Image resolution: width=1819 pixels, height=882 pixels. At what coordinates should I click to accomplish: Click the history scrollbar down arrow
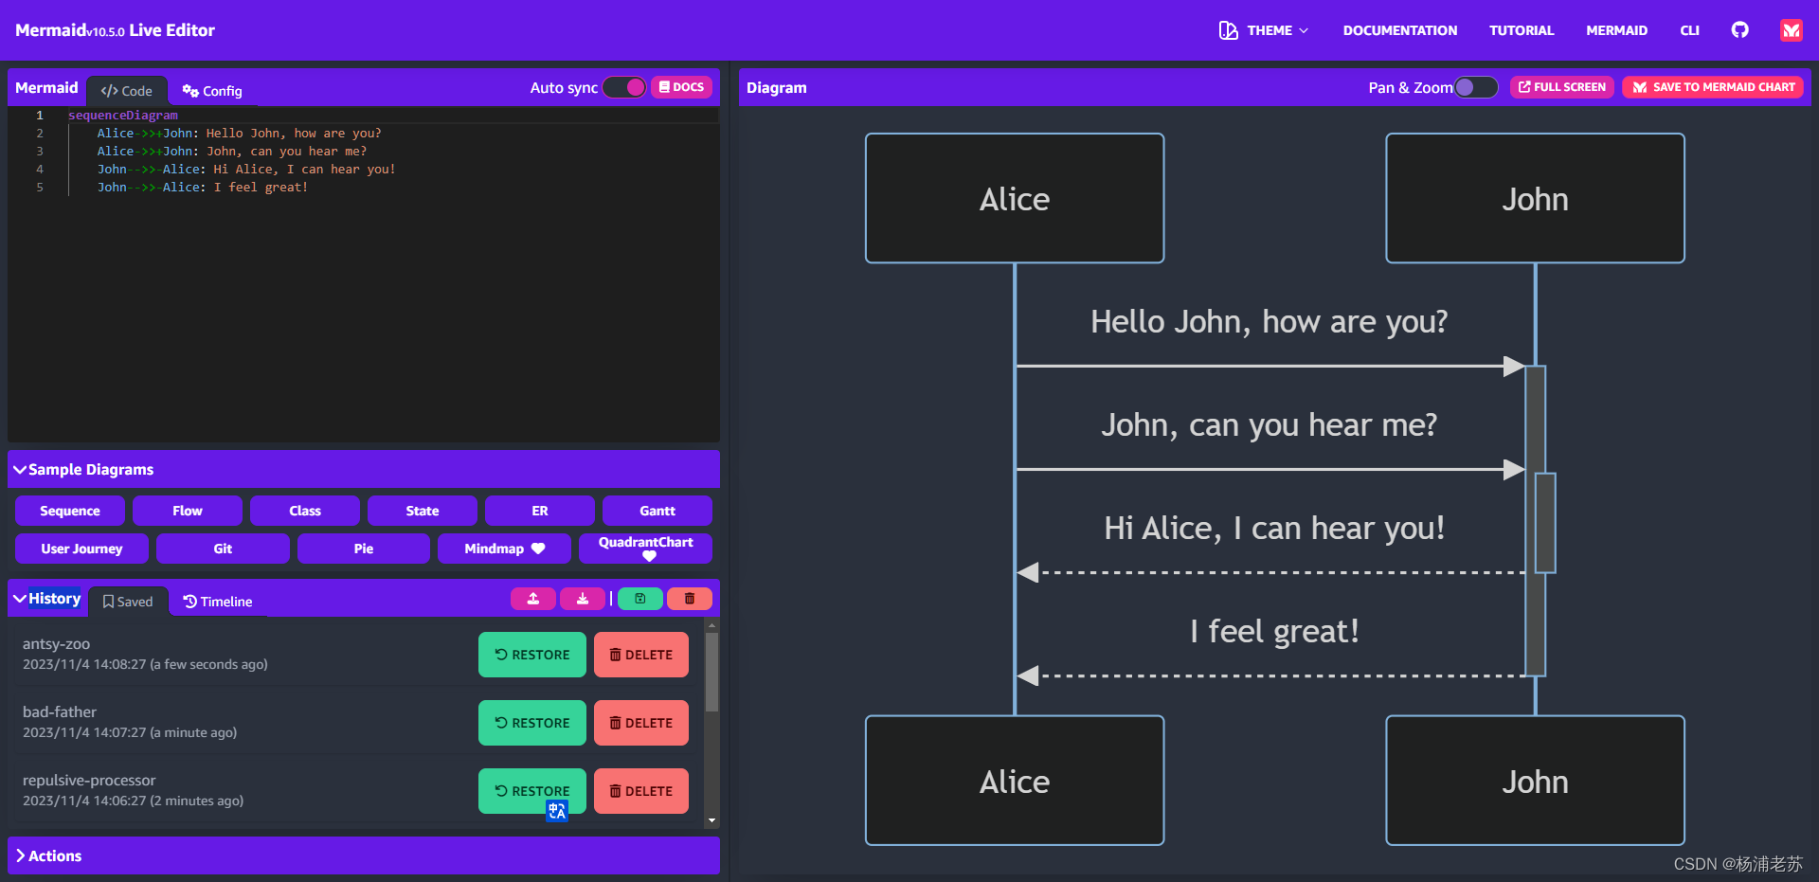(711, 820)
